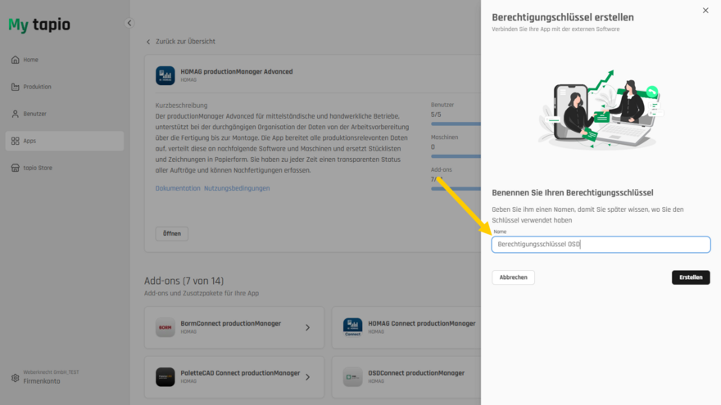Open tapio Store in the sidebar
The width and height of the screenshot is (721, 405).
[65, 168]
